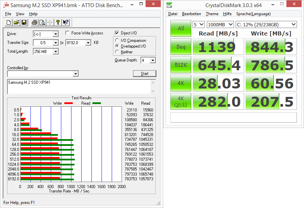
Task: Select the I/O Comparison radio button
Action: tap(117, 40)
